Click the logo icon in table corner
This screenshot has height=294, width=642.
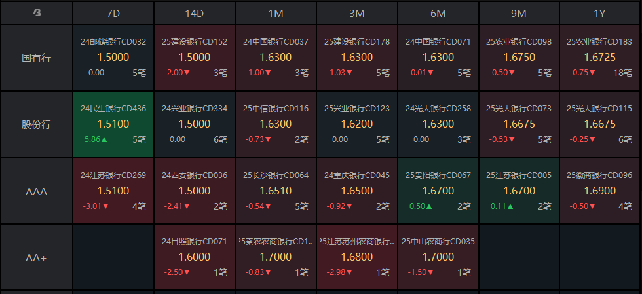37,13
